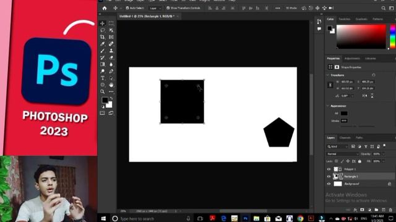
Task: Switch to the Channels tab
Action: (345, 138)
